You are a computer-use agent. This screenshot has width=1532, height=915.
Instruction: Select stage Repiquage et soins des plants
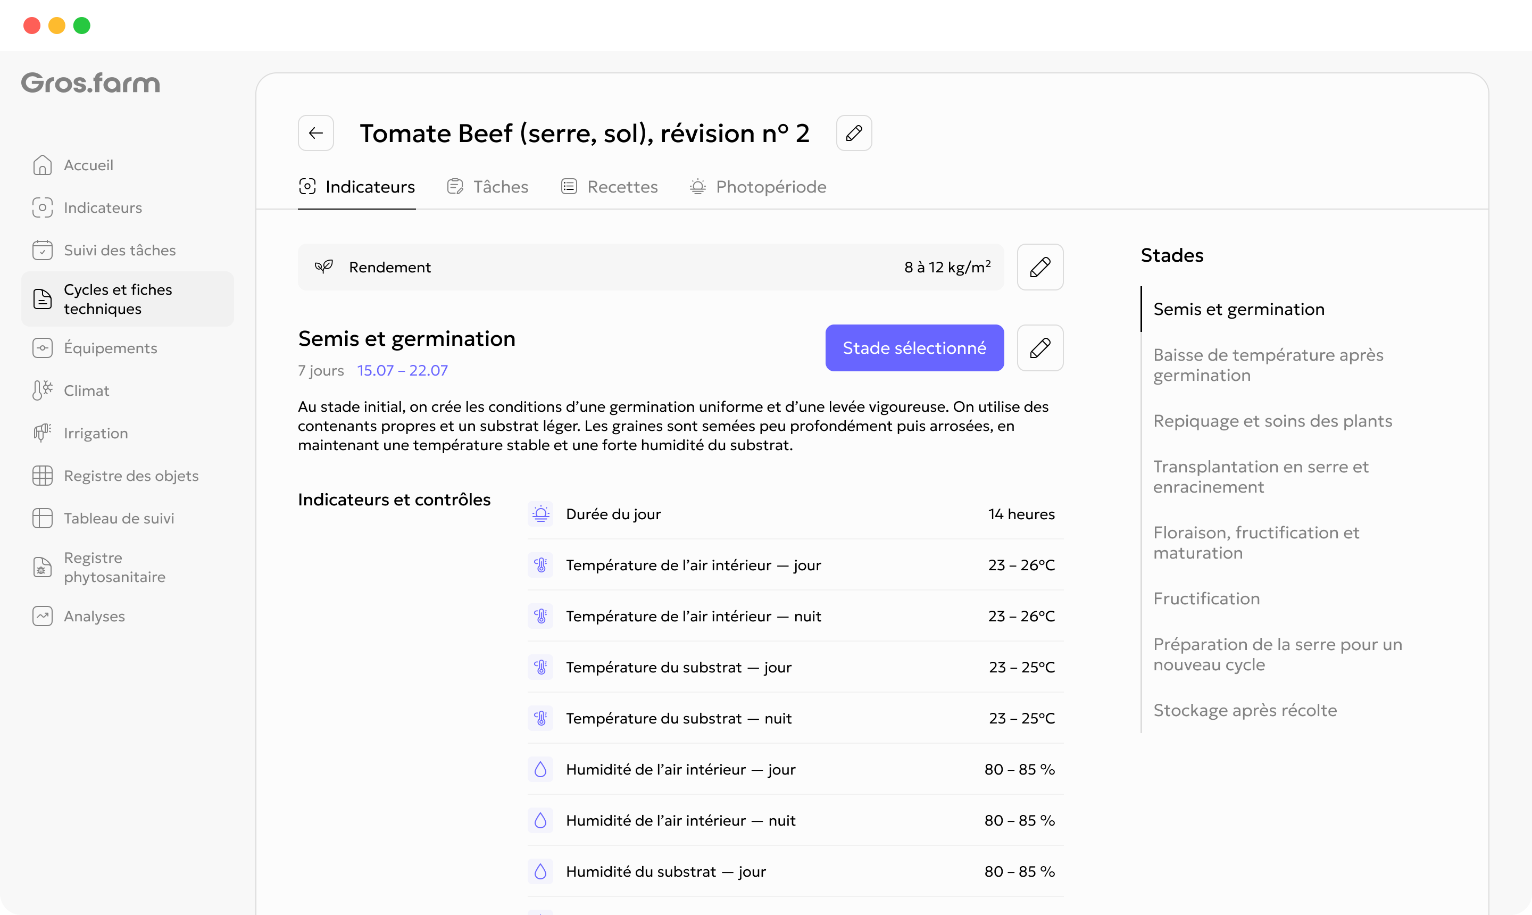click(1272, 421)
